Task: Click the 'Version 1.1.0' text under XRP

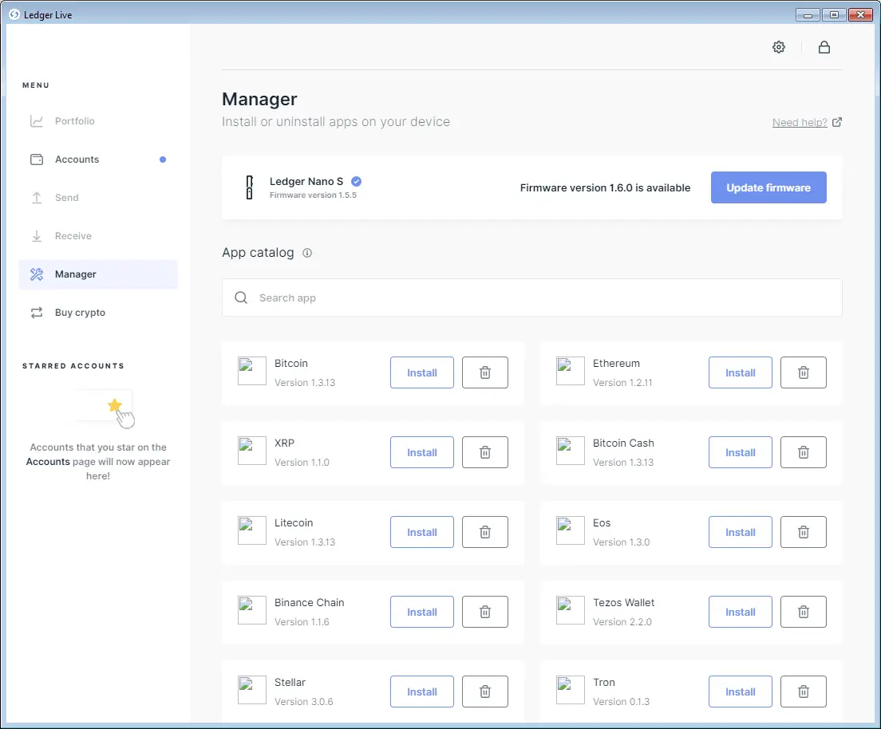Action: (302, 463)
